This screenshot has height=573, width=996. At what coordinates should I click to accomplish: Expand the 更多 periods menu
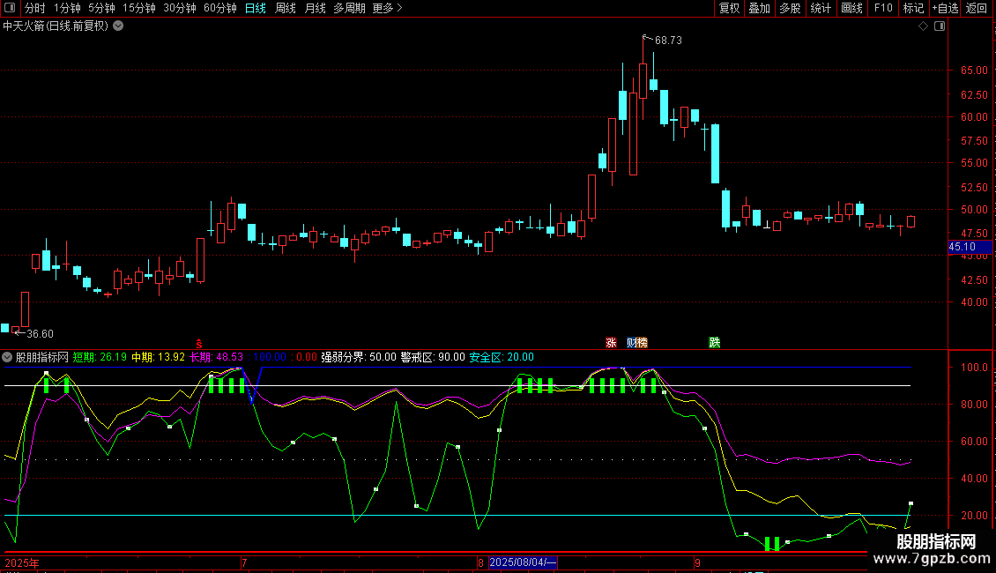[x=387, y=9]
